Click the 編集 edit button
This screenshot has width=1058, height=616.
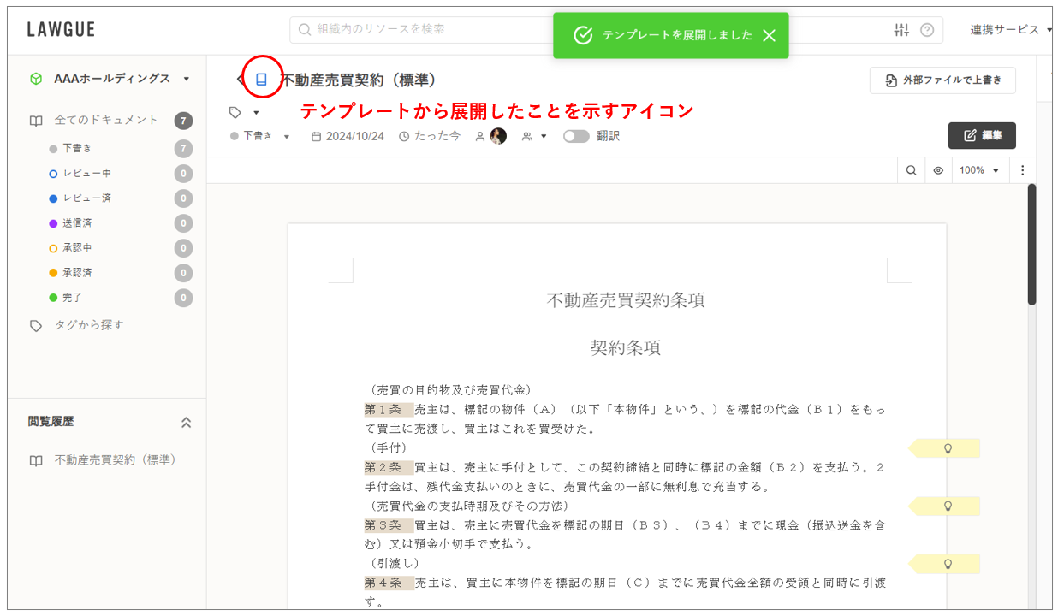pos(982,135)
